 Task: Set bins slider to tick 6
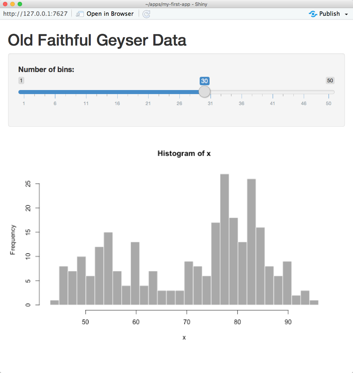[55, 92]
